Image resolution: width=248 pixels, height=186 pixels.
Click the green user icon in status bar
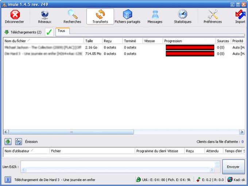coord(139,180)
